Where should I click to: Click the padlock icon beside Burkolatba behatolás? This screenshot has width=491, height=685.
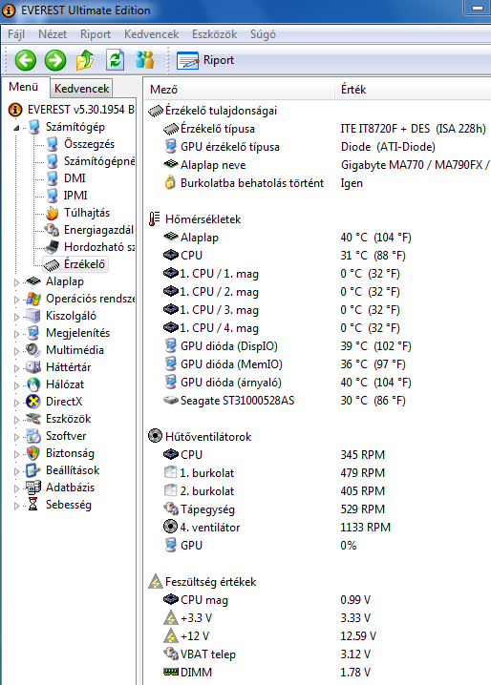click(170, 182)
